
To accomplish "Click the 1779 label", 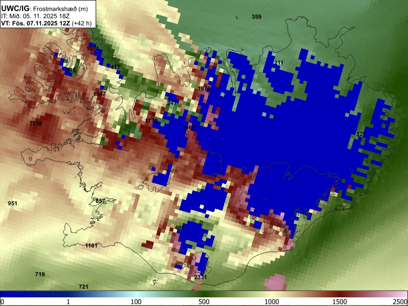I will (x=151, y=121).
